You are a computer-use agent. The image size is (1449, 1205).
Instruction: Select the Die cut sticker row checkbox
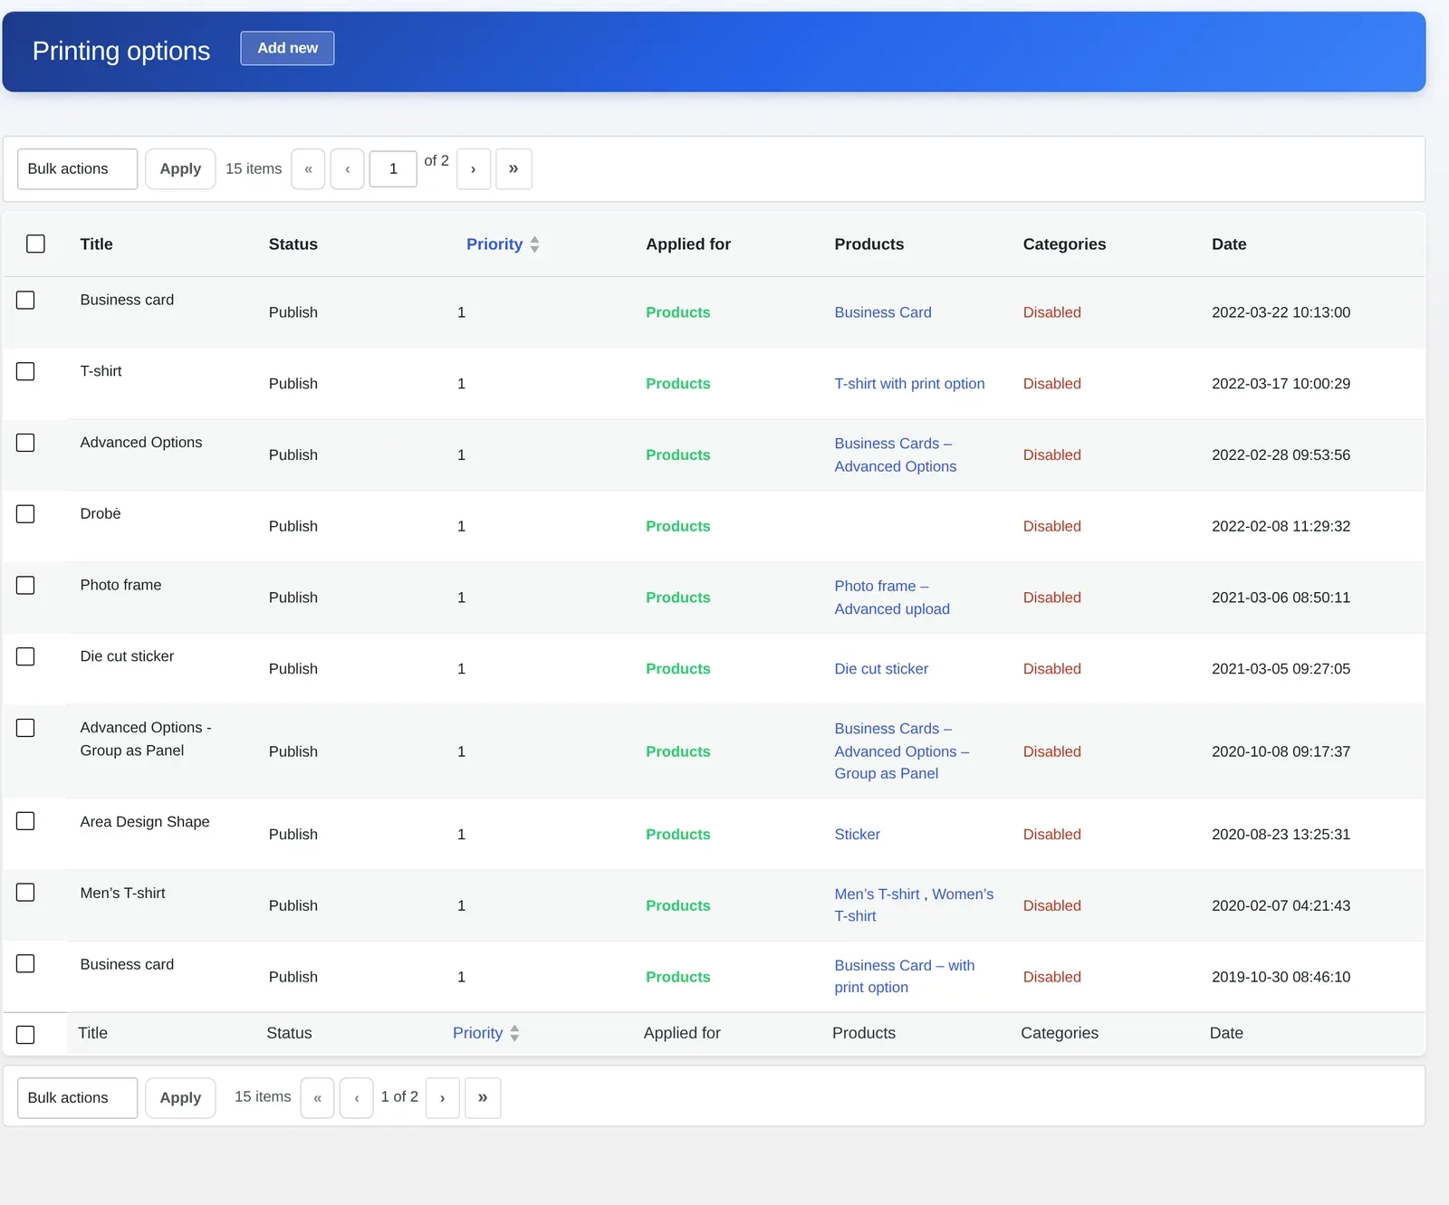[x=25, y=656]
